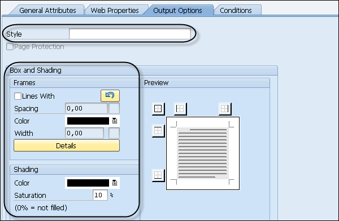
Task: Select the top border line icon
Action: [x=158, y=131]
